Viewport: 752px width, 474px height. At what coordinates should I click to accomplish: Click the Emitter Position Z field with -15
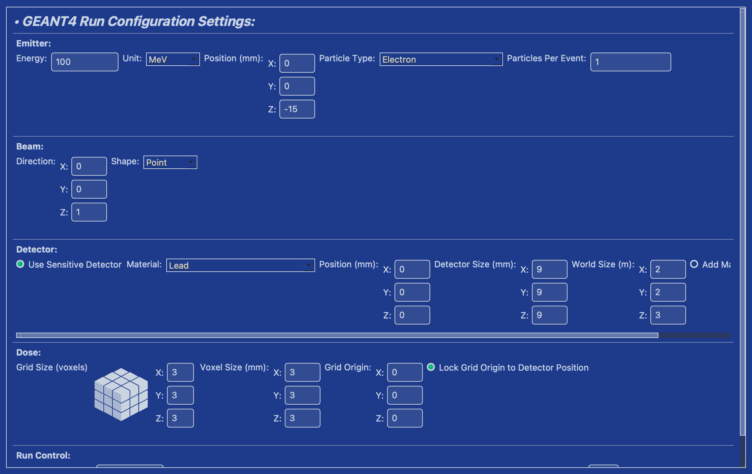(x=297, y=109)
